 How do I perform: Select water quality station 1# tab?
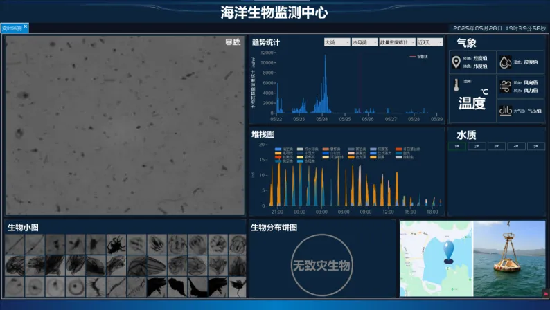pyautogui.click(x=457, y=146)
